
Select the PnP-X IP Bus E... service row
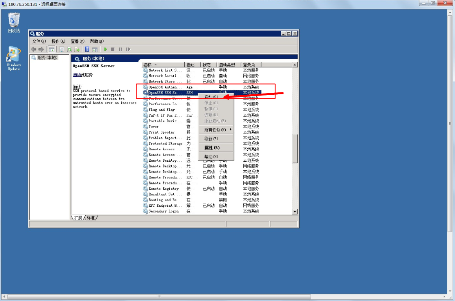point(201,115)
